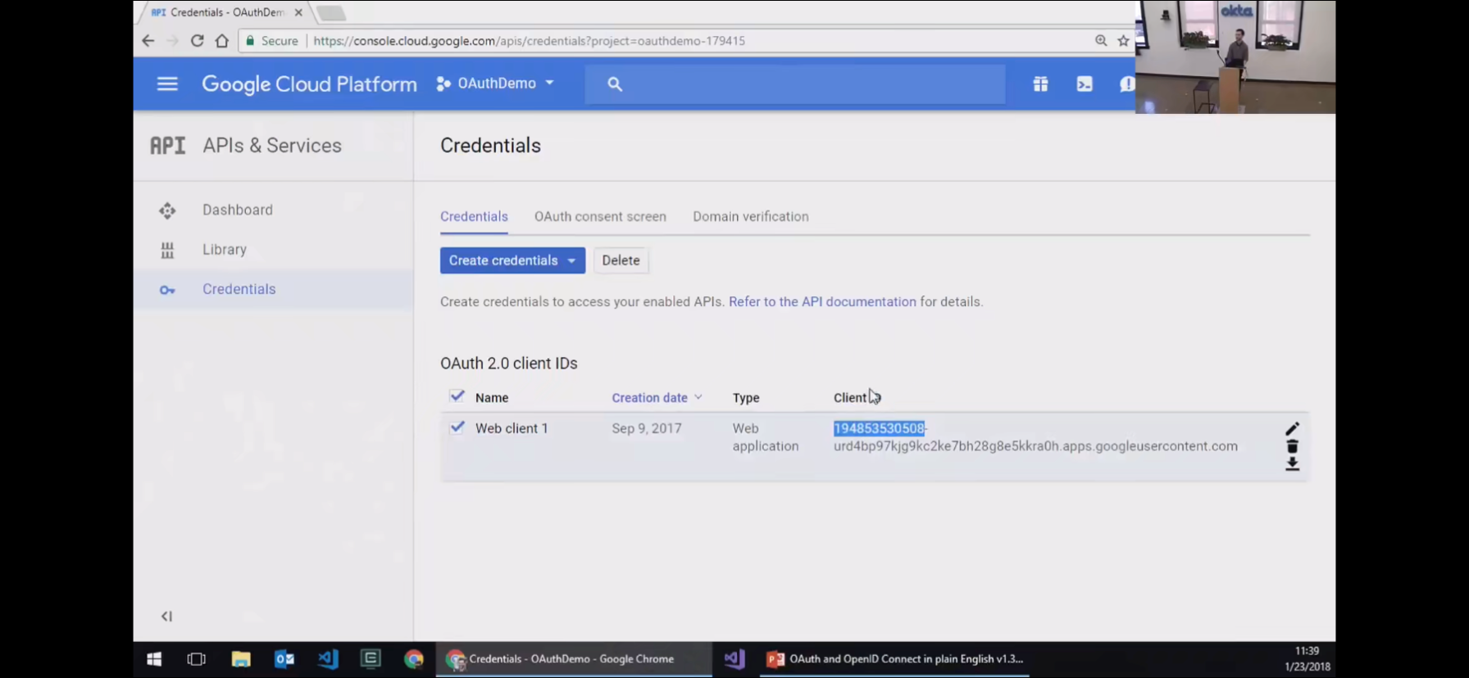
Task: Open File Explorer from the taskbar
Action: (x=240, y=658)
